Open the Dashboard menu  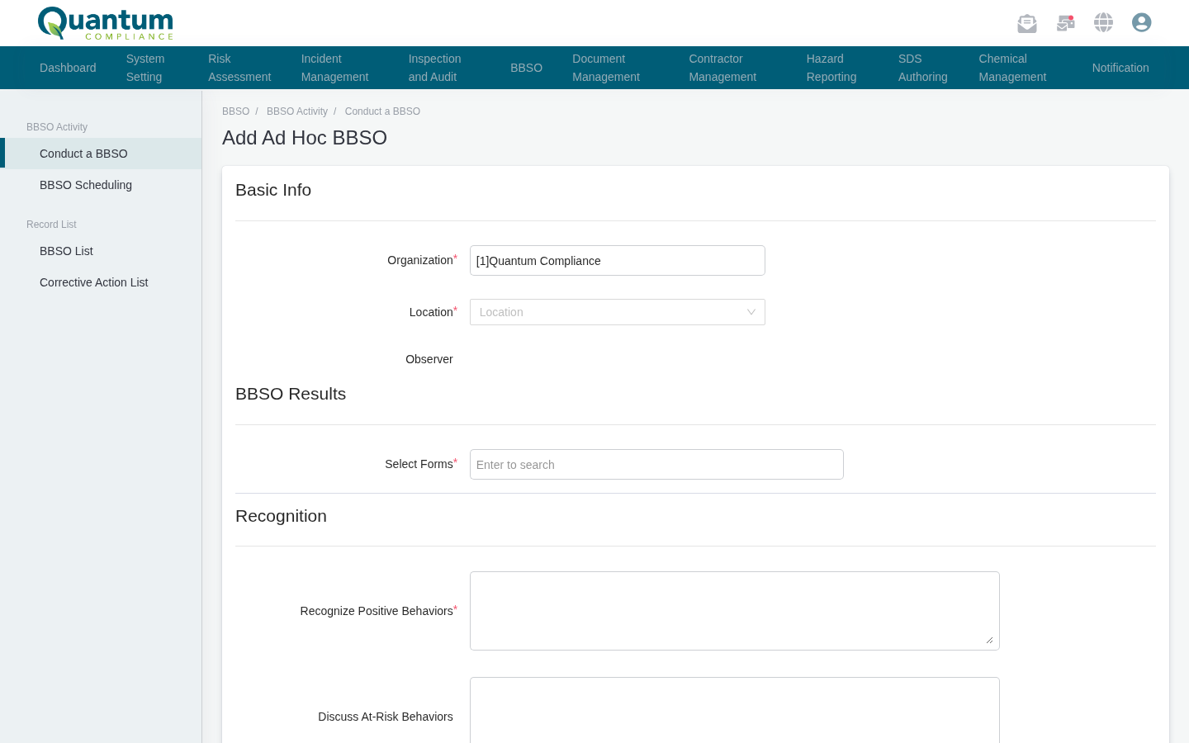68,68
